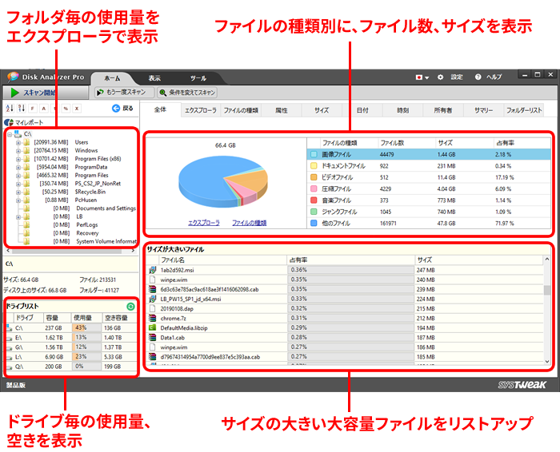
Task: Open the language flag dropdown
Action: (422, 77)
